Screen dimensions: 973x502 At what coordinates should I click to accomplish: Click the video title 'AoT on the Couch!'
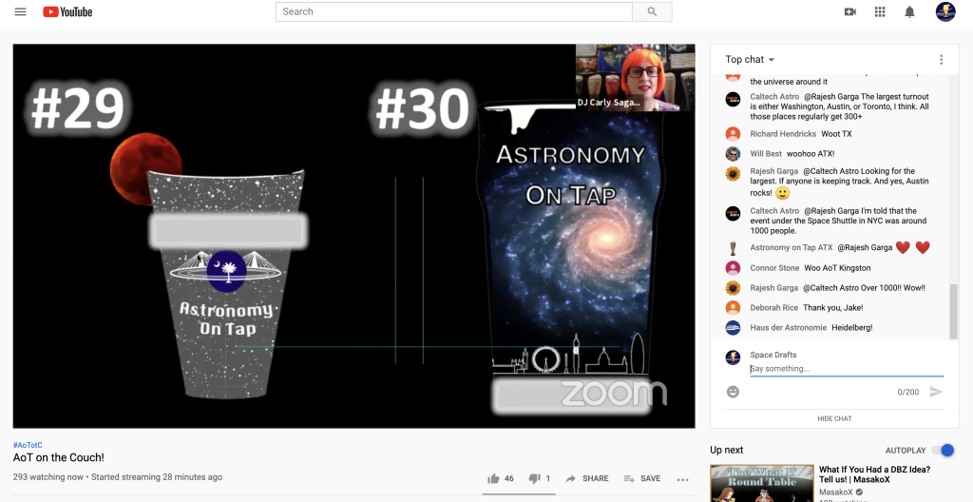(x=58, y=458)
